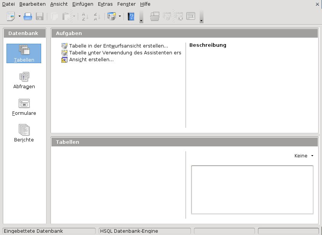Switch to Abfragen in the sidebar

pyautogui.click(x=24, y=80)
